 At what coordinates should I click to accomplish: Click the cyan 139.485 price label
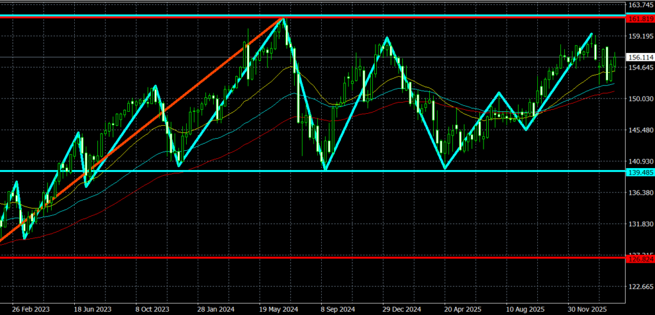[639, 171]
